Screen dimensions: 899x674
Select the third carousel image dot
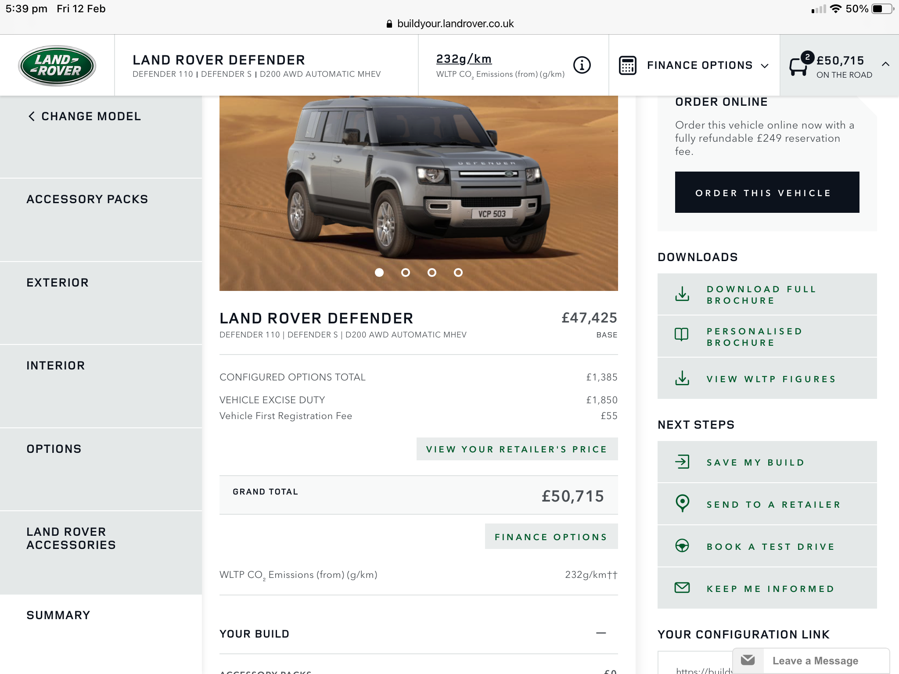[432, 272]
